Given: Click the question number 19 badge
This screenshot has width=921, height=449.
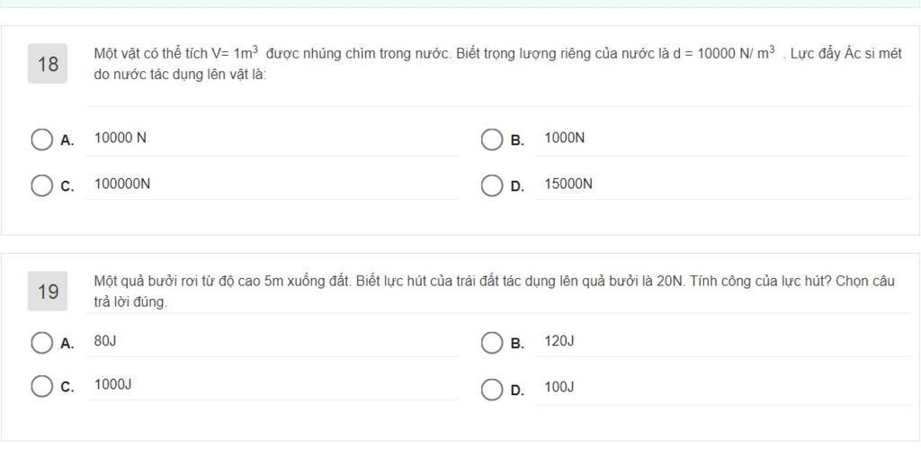Looking at the screenshot, I should [48, 291].
